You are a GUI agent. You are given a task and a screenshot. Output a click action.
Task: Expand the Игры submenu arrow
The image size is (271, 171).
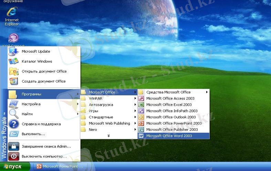coord(135,111)
